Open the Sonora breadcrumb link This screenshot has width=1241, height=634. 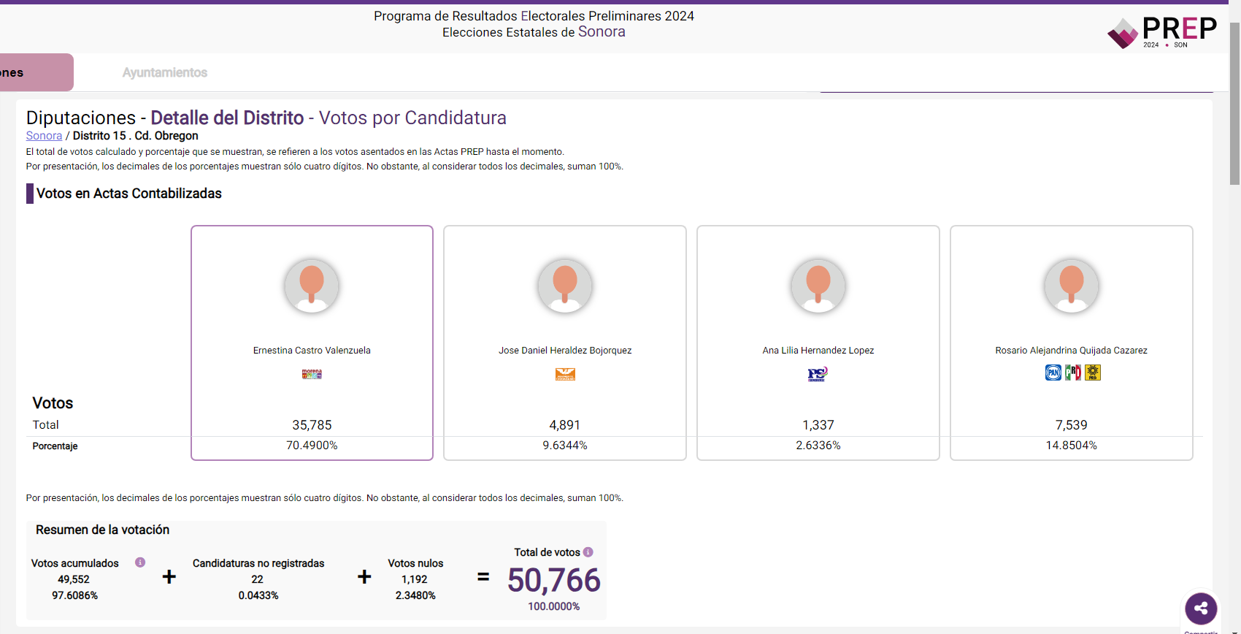(44, 136)
